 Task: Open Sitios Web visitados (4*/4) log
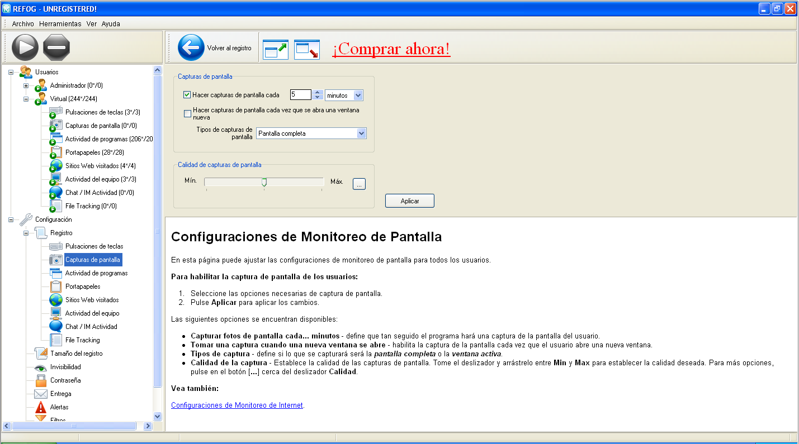(x=100, y=166)
